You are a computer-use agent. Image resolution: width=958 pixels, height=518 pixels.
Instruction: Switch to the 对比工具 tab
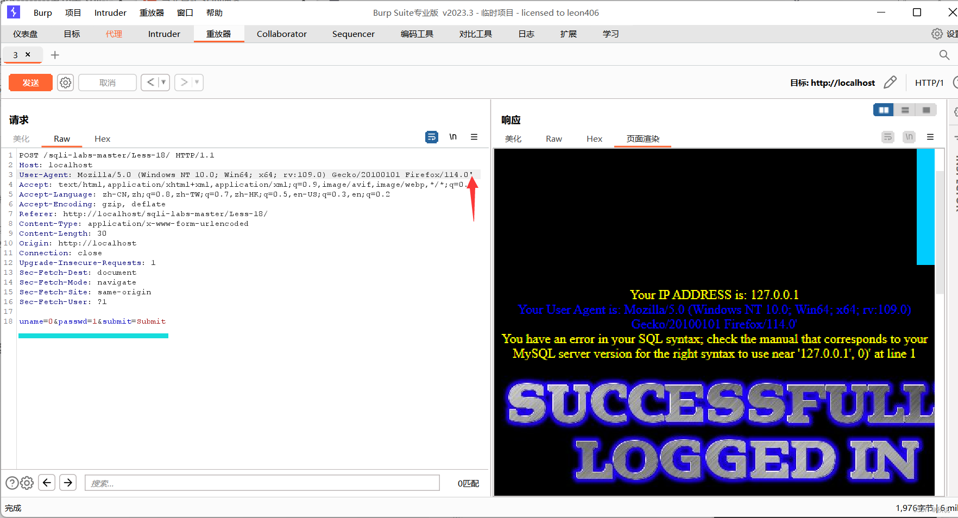point(476,34)
